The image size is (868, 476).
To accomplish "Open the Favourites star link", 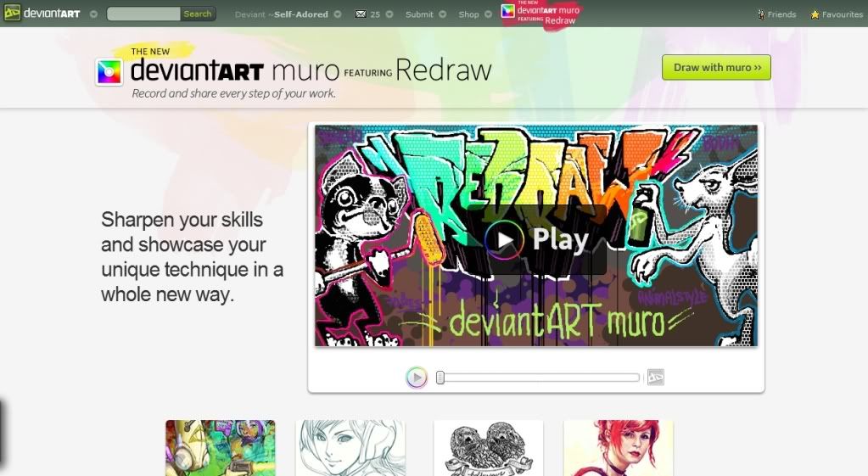I will tap(837, 14).
